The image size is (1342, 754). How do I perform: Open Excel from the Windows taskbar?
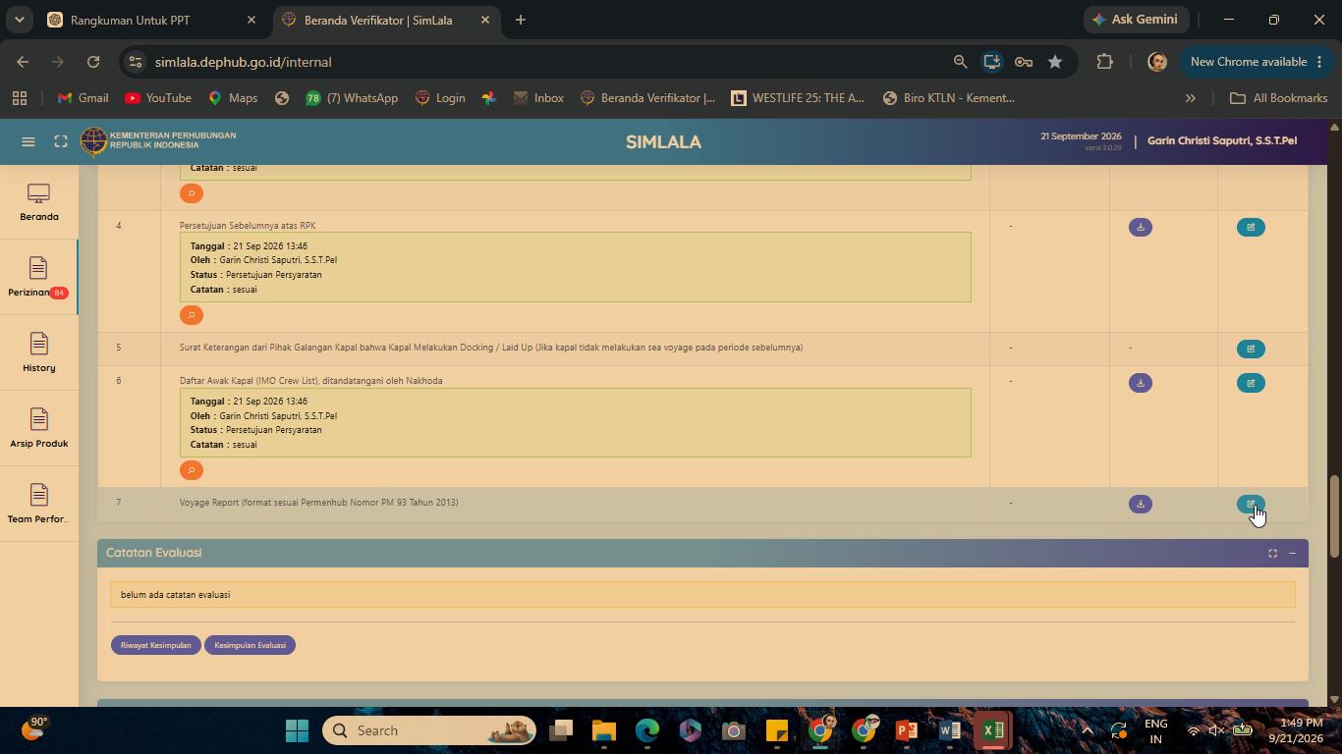(992, 730)
